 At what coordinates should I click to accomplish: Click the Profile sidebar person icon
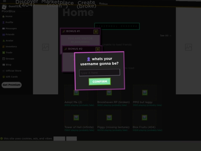pyautogui.click(x=3, y=22)
